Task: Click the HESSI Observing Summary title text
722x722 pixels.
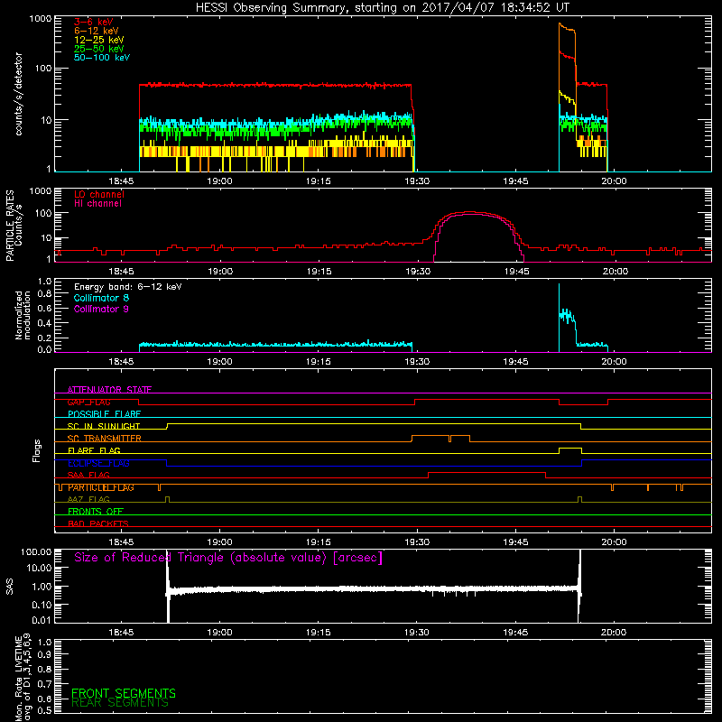Action: coord(383,7)
